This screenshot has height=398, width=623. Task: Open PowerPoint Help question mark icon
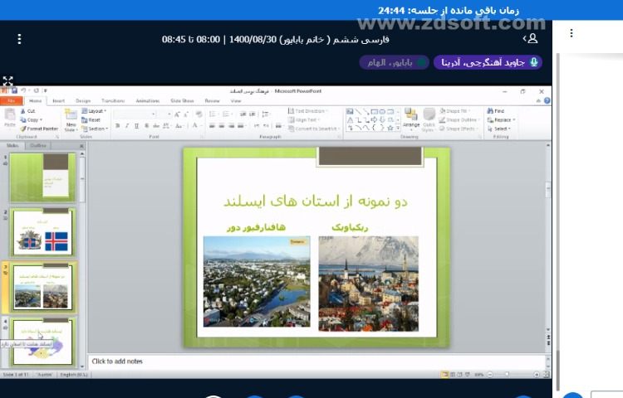tap(547, 101)
